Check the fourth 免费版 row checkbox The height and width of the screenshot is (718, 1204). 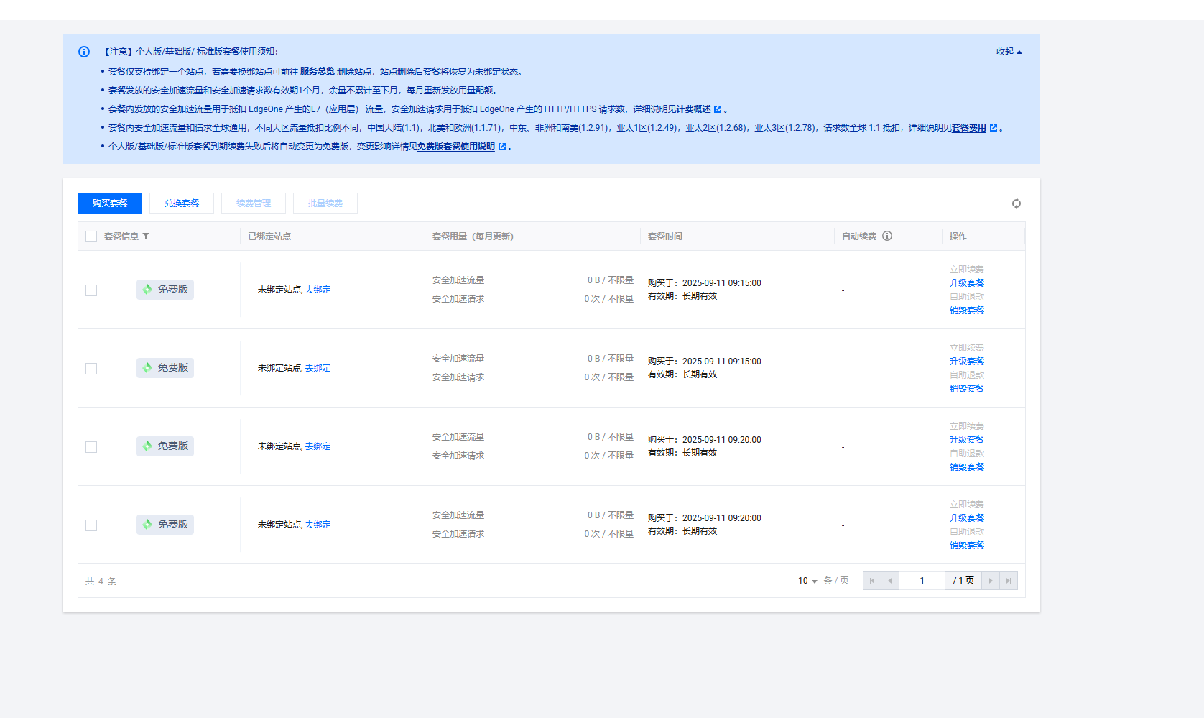tap(91, 525)
